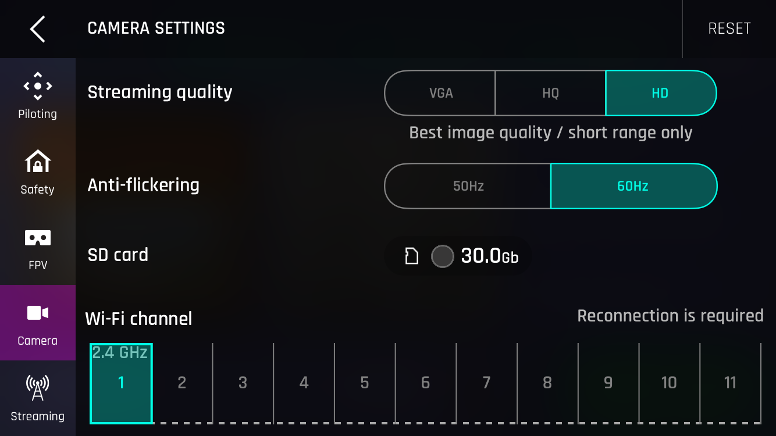Tap the 30.0Gb SD card storage value
The height and width of the screenshot is (436, 776).
click(489, 256)
